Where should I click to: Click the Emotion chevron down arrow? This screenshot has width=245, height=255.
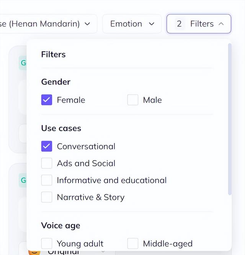click(x=152, y=24)
